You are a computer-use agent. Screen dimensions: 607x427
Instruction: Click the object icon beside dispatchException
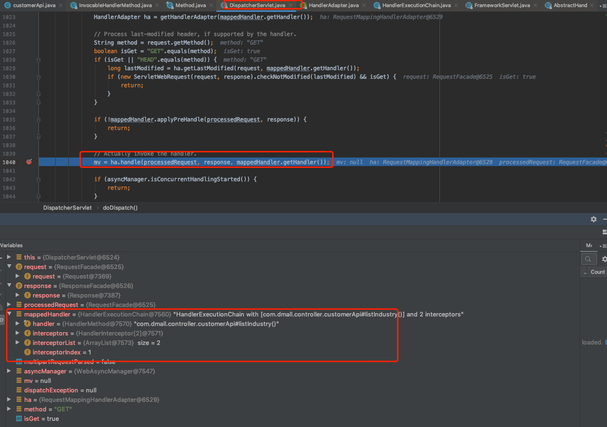tap(19, 390)
